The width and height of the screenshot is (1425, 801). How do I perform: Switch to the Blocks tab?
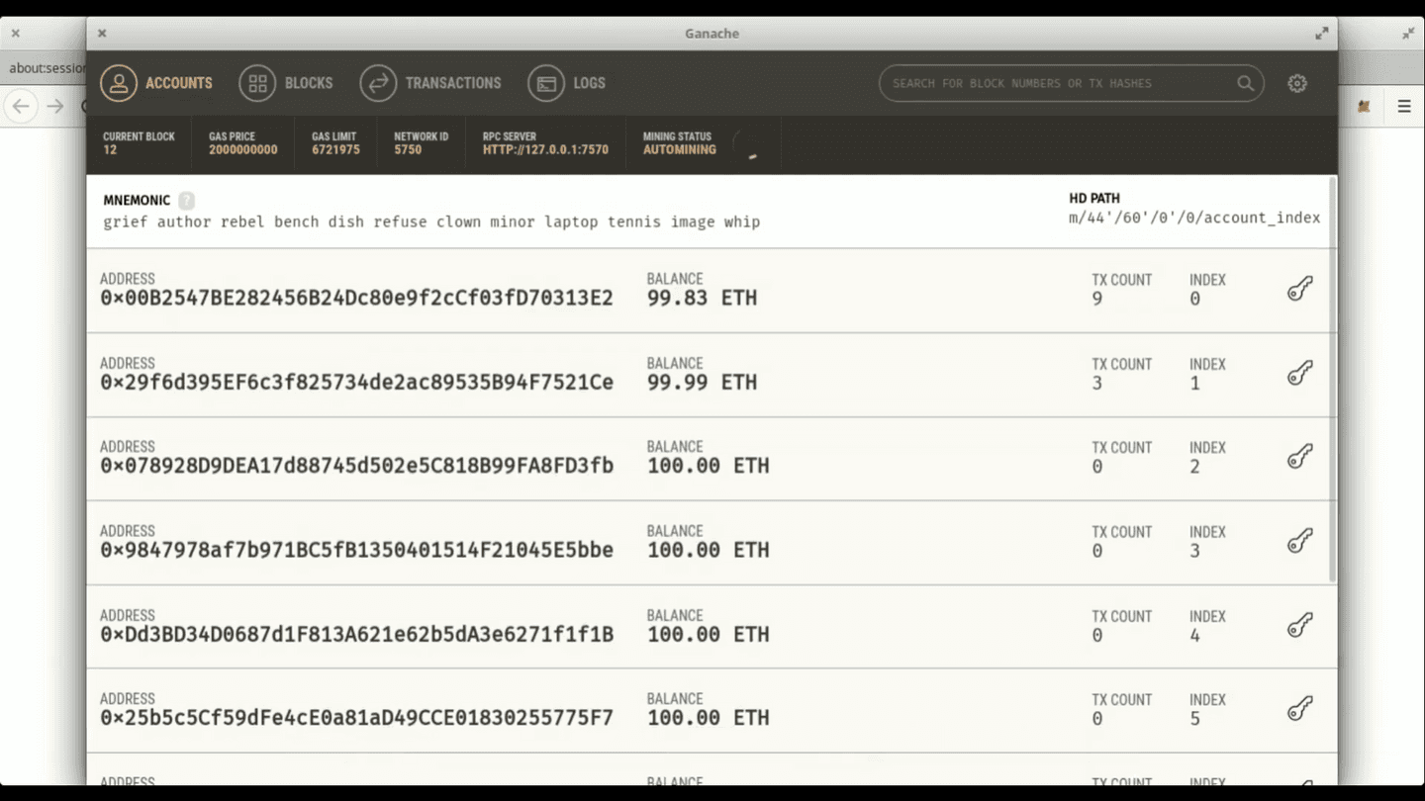pyautogui.click(x=286, y=83)
